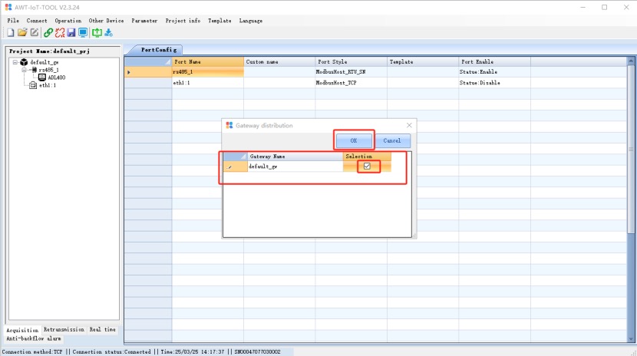Viewport: 637px width, 356px height.
Task: Open the Other Device menu
Action: click(106, 21)
